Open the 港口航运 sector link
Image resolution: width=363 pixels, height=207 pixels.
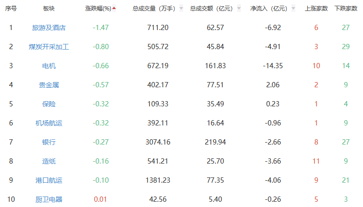coord(49,180)
